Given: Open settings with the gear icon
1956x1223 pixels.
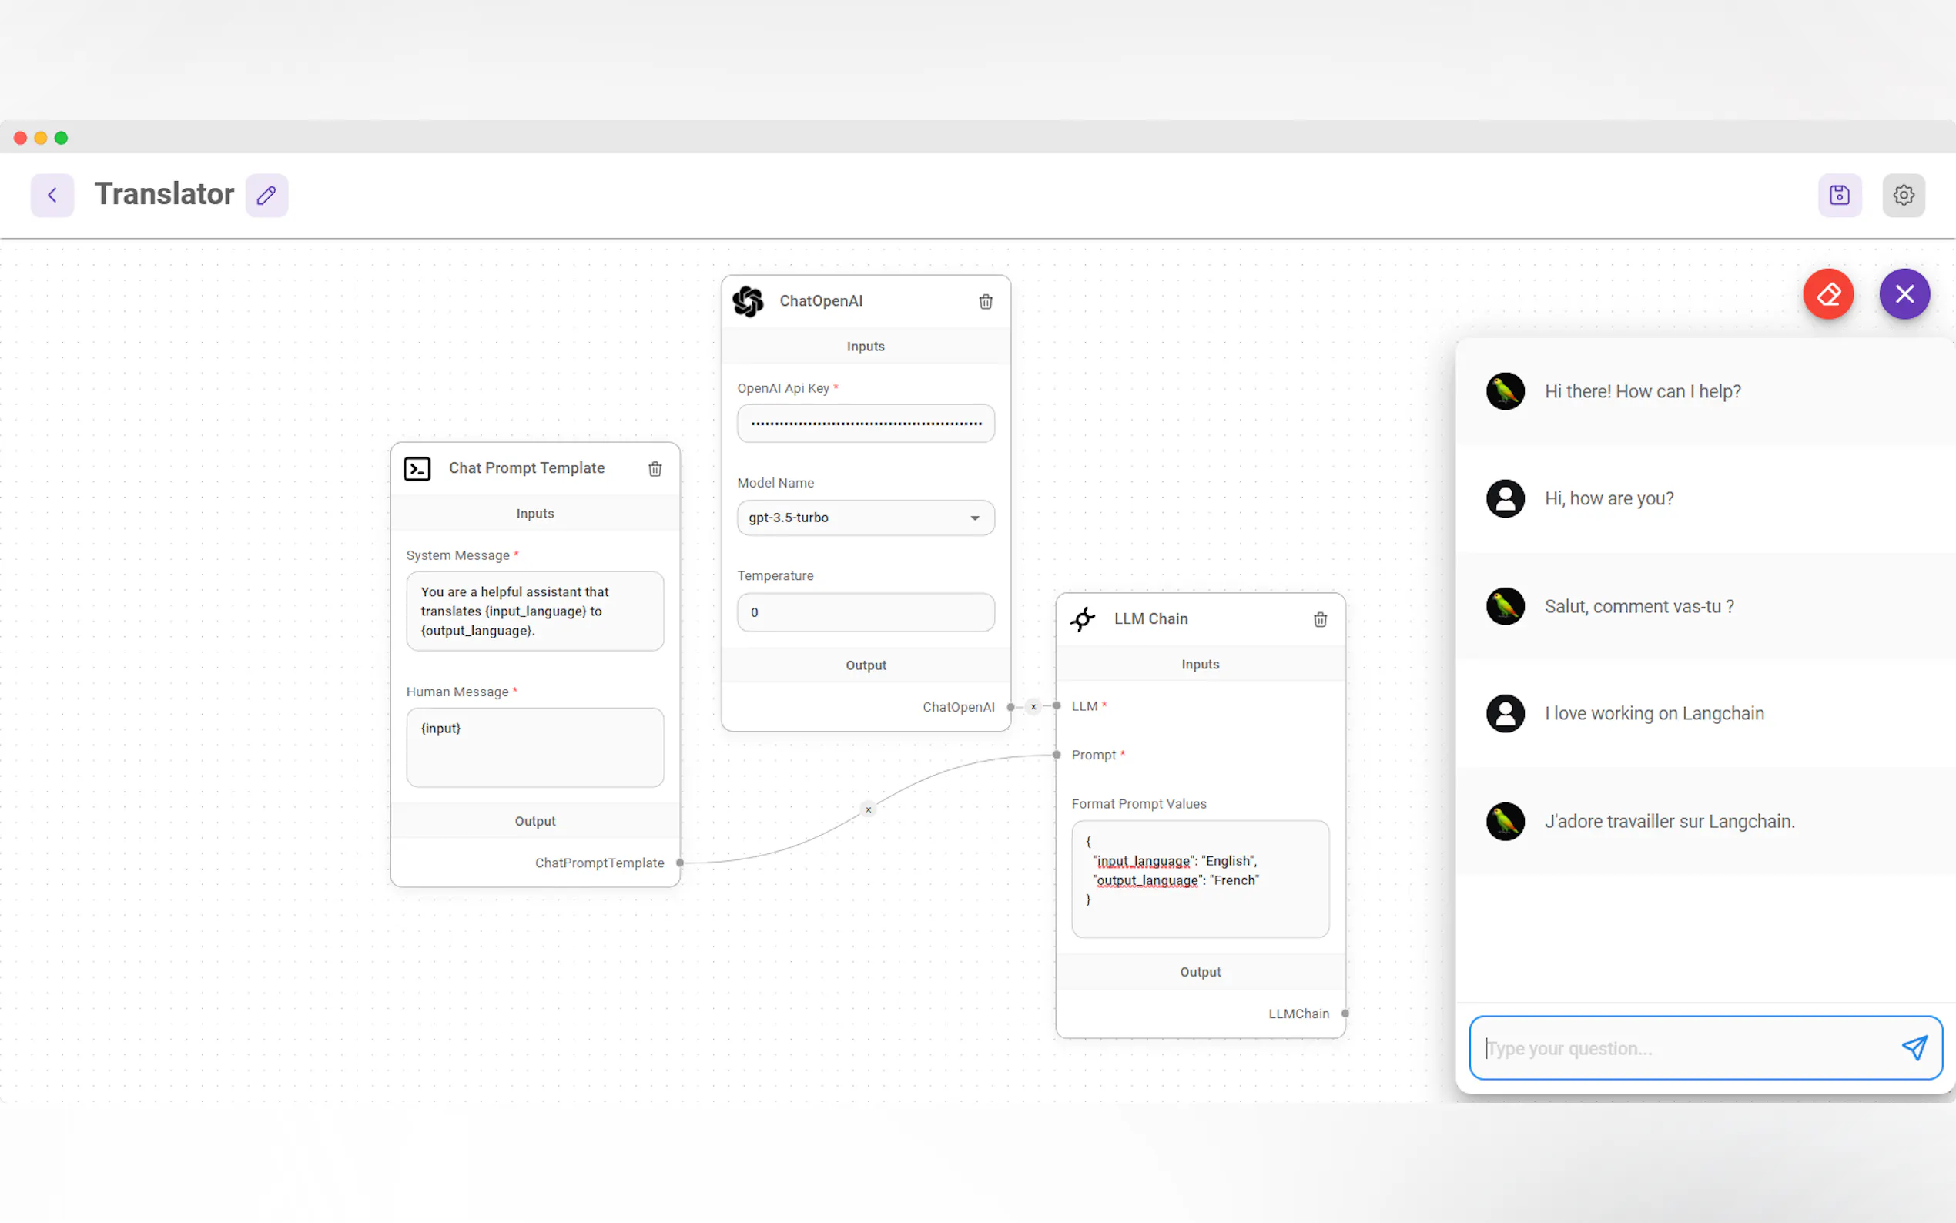Looking at the screenshot, I should [x=1904, y=195].
